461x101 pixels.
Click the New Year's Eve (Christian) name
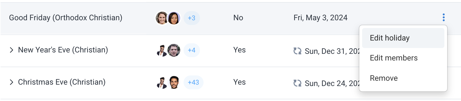tap(63, 50)
